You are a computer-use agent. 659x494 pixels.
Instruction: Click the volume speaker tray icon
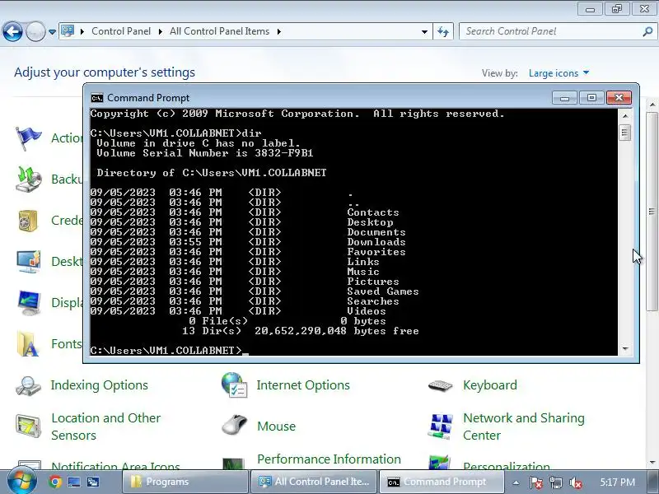[x=575, y=482]
